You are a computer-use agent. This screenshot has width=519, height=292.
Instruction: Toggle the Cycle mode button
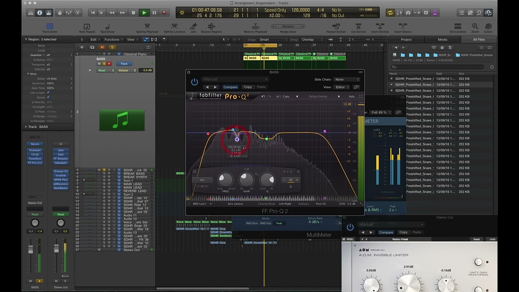[390, 13]
